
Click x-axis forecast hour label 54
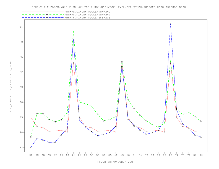140,155
